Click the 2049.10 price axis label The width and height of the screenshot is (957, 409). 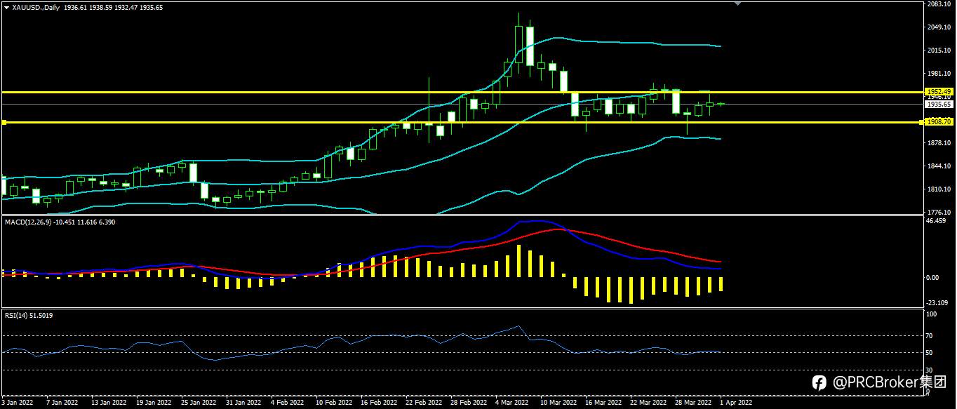tap(938, 27)
